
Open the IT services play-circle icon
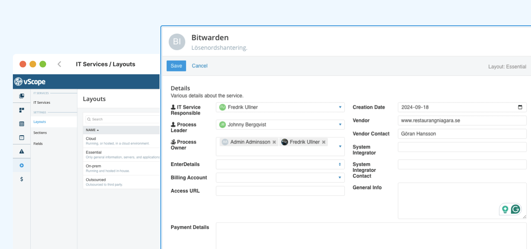pos(22,165)
